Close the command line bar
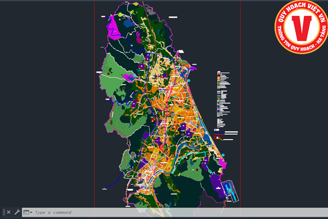This screenshot has width=328, height=219. point(9,212)
